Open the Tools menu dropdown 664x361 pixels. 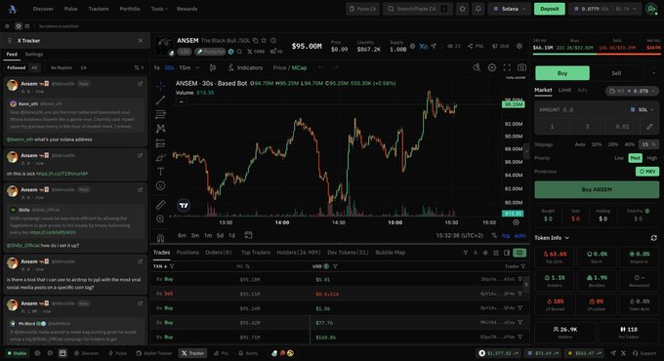point(159,9)
